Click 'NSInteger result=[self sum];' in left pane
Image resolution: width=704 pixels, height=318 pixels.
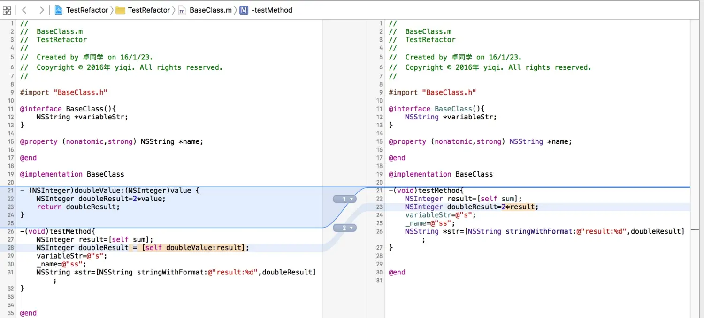[95, 239]
